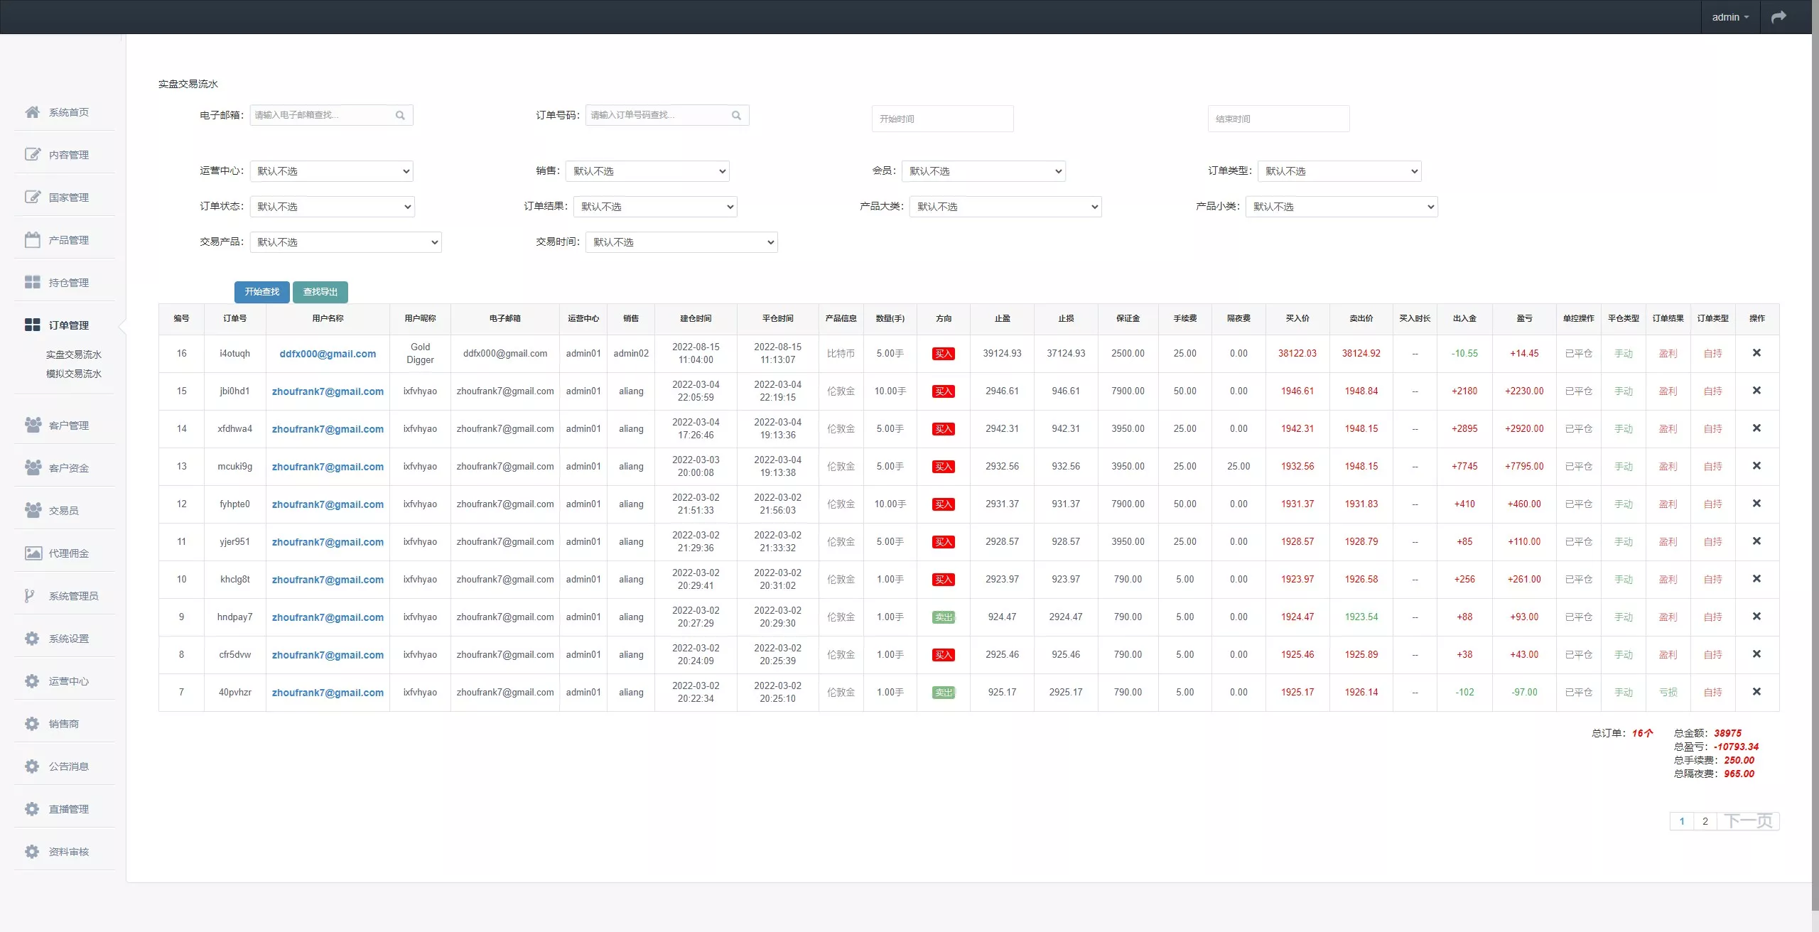Image resolution: width=1819 pixels, height=932 pixels.
Task: Open 客户管理 via users icon
Action: (33, 426)
